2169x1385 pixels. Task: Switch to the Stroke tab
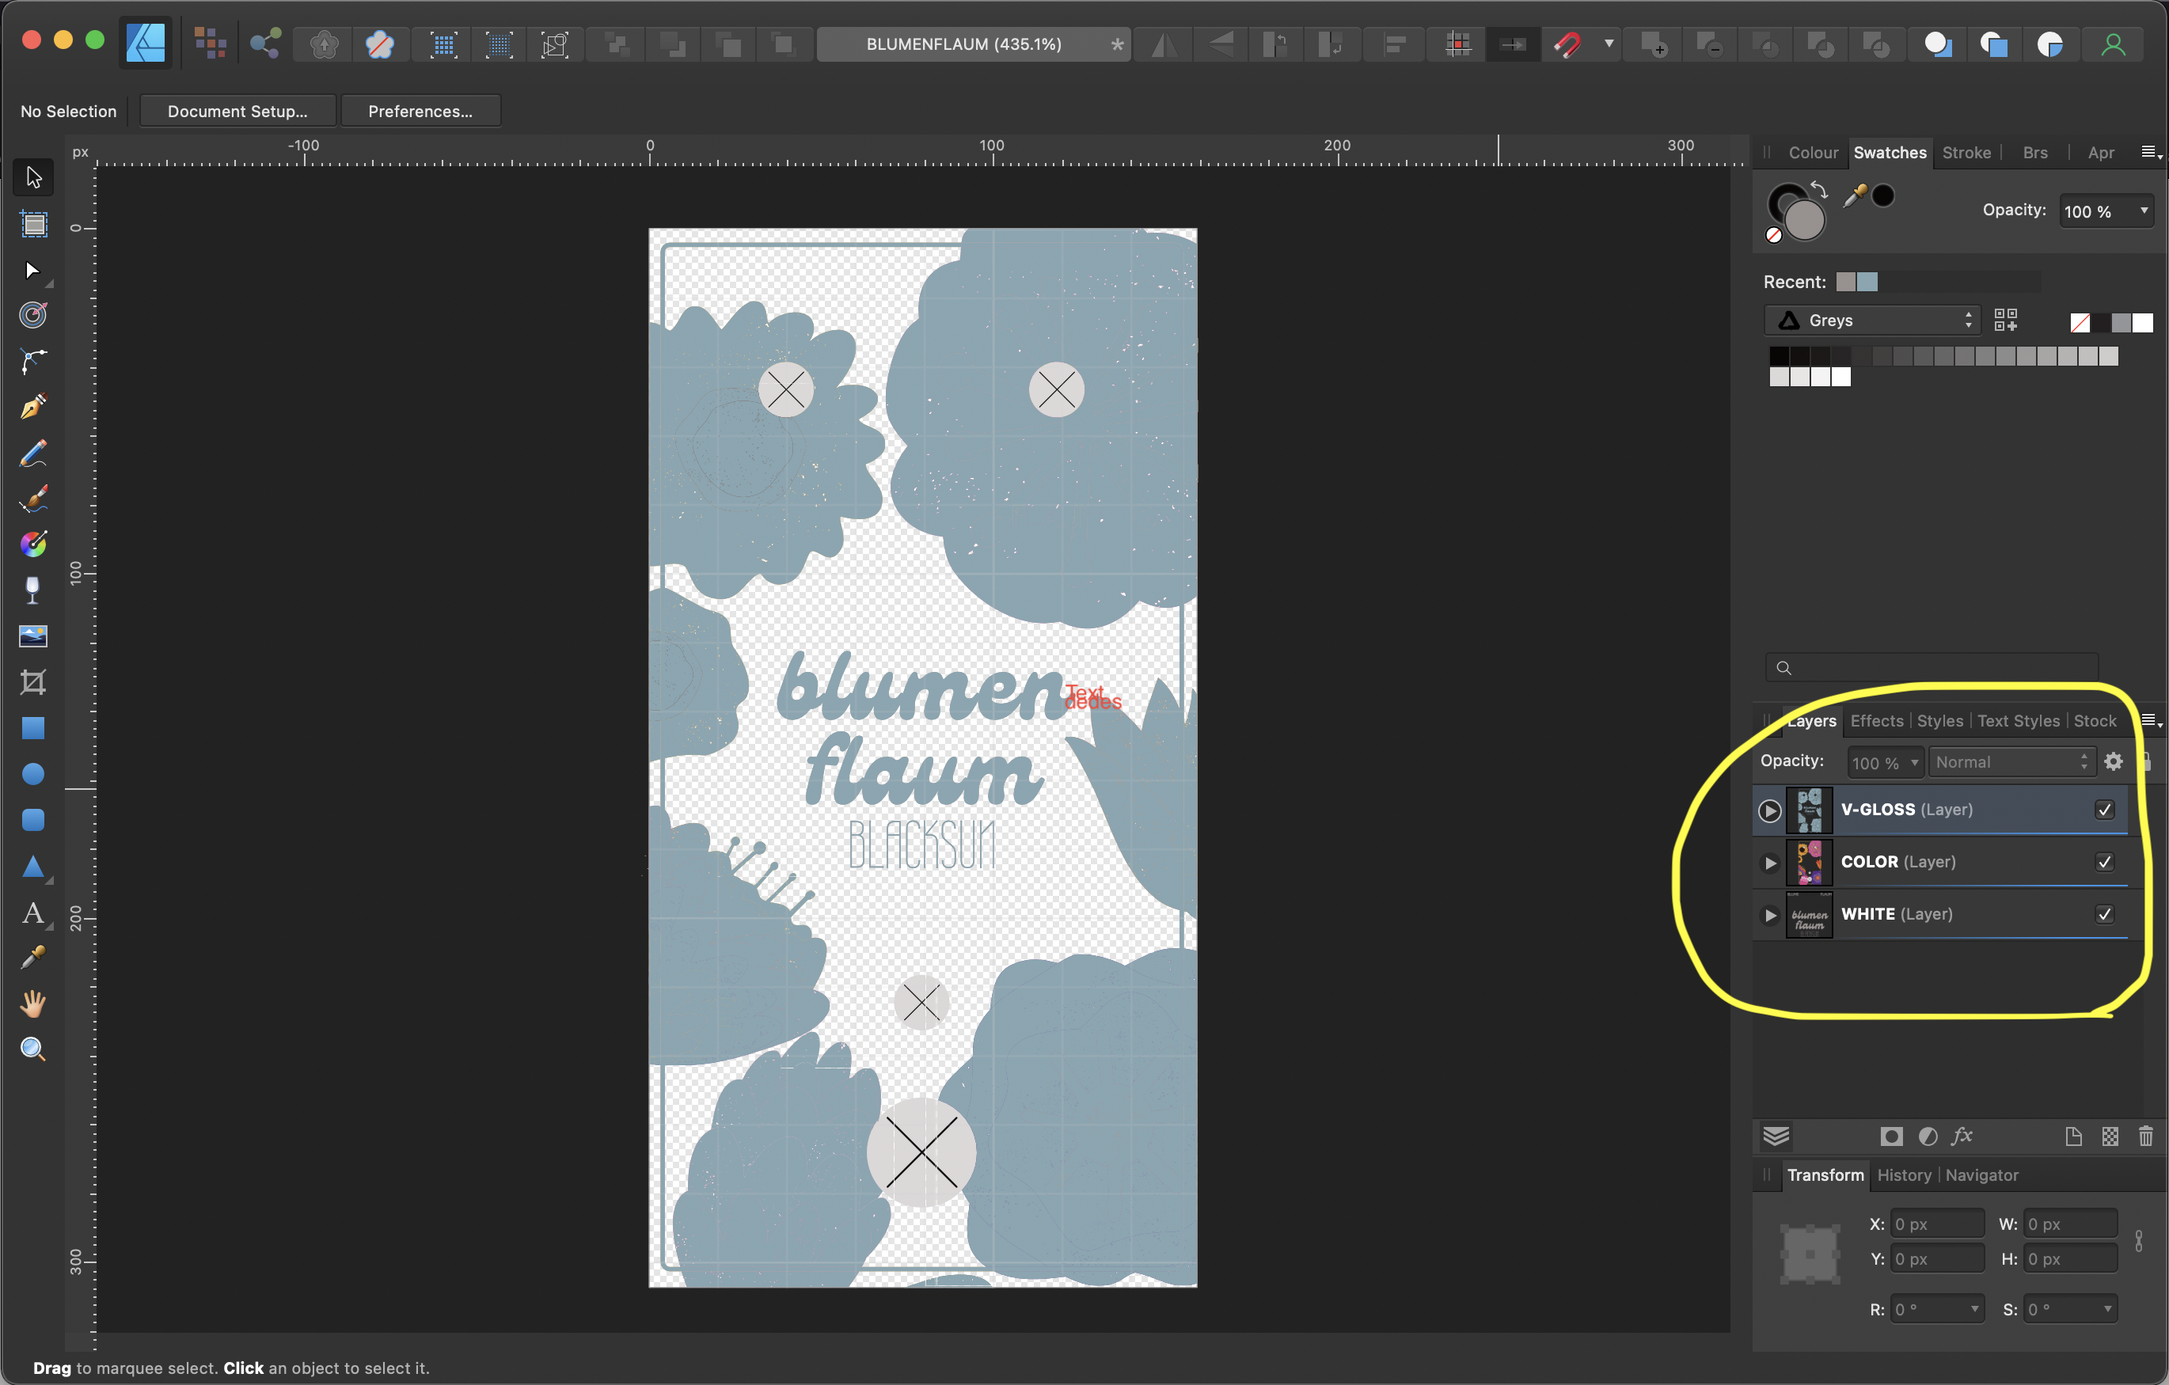tap(1966, 152)
